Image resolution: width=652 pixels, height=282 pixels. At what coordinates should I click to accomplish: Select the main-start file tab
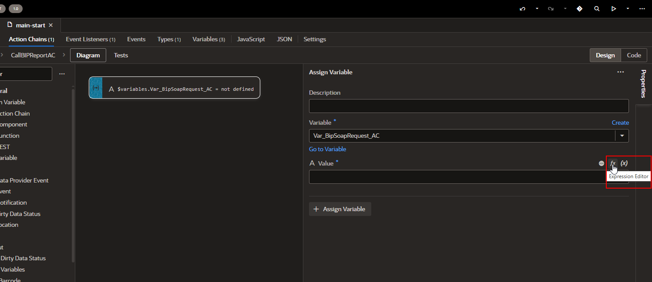[30, 25]
